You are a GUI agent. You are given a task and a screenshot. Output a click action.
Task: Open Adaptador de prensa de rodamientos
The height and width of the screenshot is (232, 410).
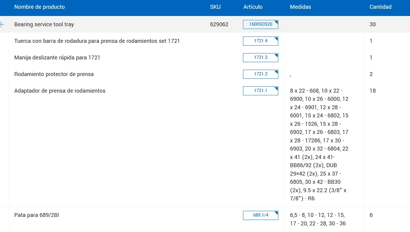[60, 91]
